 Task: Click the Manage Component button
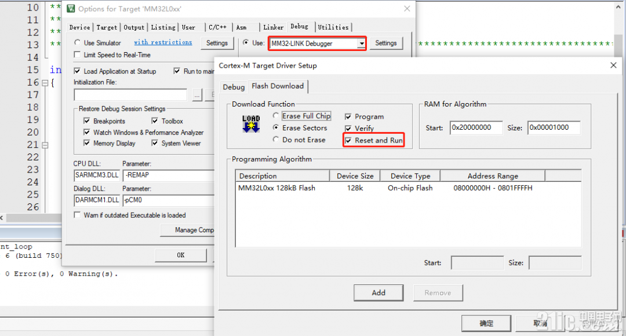tap(188, 230)
